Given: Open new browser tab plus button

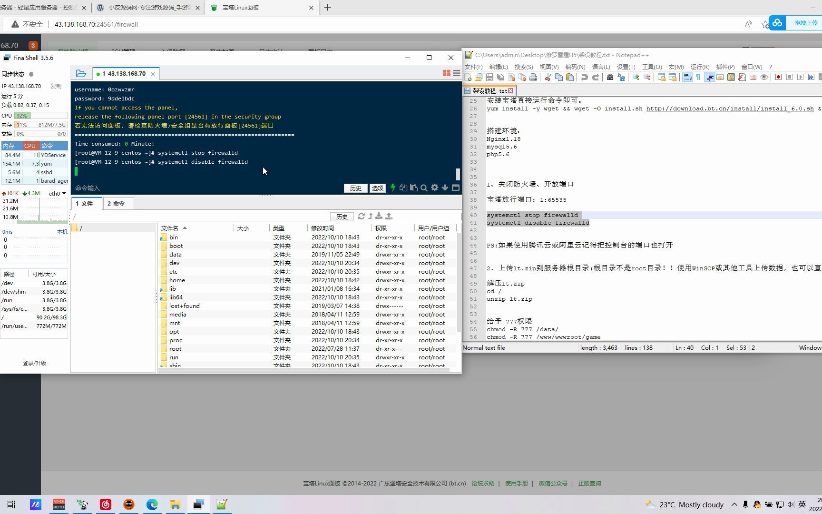Looking at the screenshot, I should point(327,8).
